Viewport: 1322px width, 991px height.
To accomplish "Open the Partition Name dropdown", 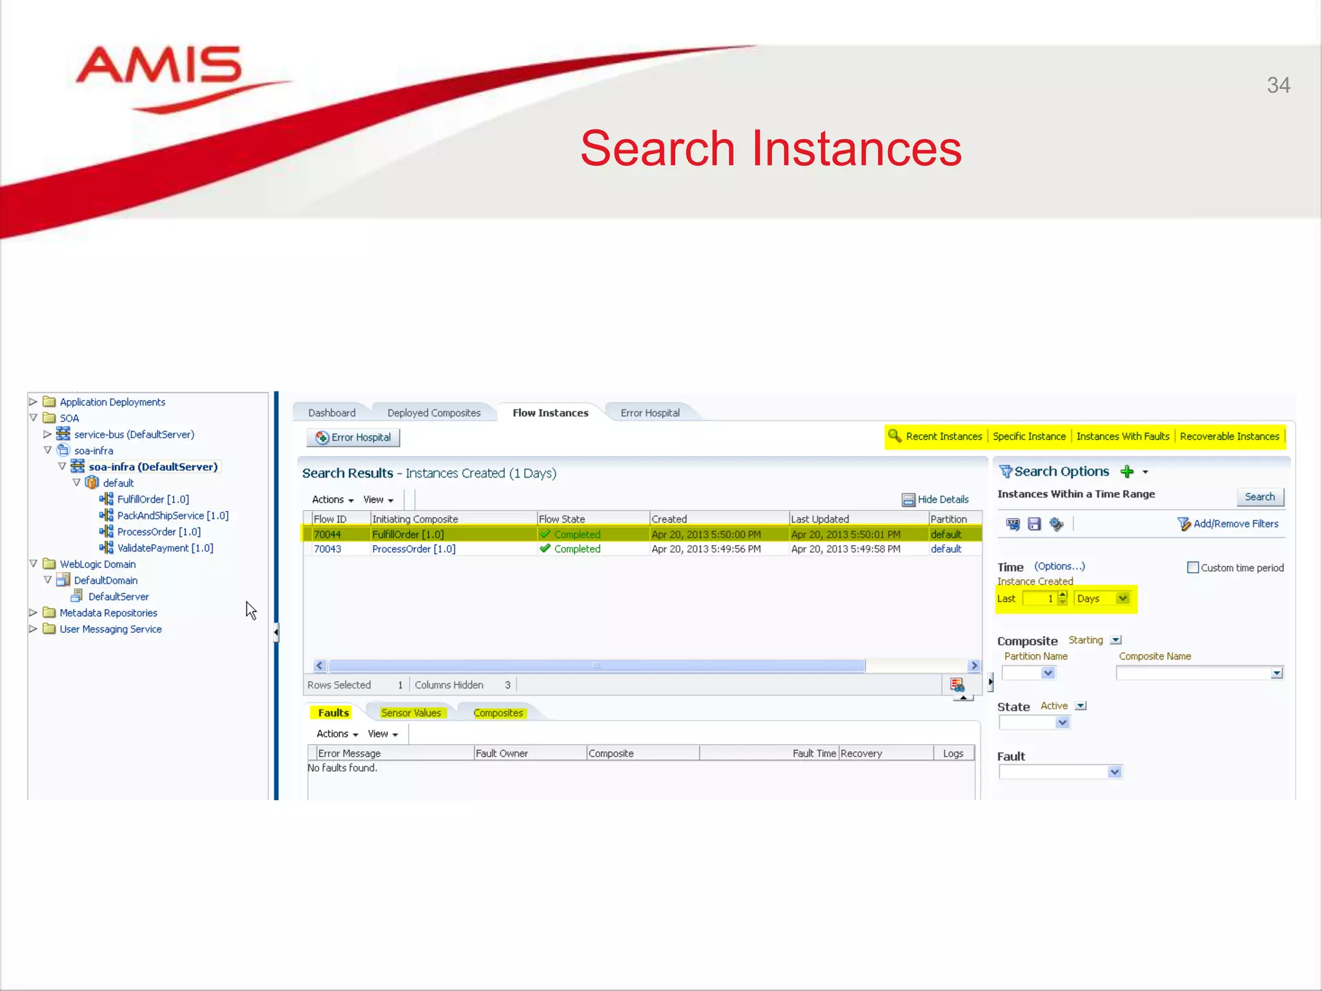I will pos(1048,673).
